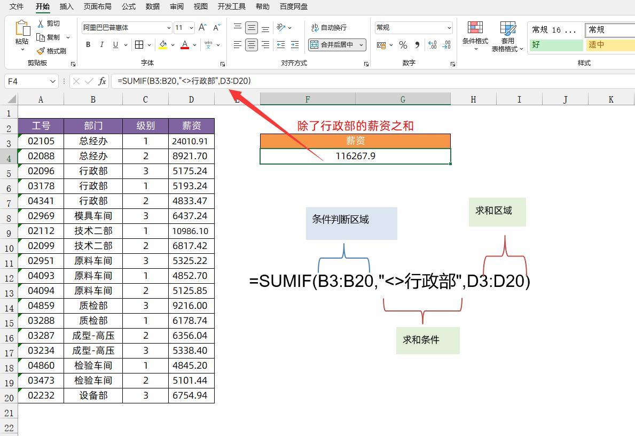The height and width of the screenshot is (436, 635).
Task: Switch to the 公式 (Formulas) tab
Action: [129, 6]
